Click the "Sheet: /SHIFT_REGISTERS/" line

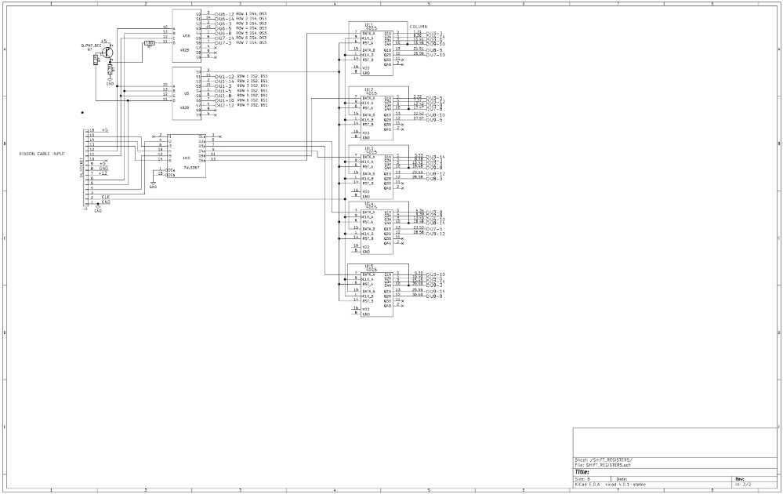click(x=604, y=460)
